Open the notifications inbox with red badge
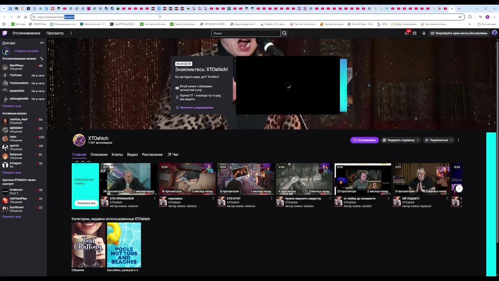Image resolution: width=499 pixels, height=281 pixels. click(x=407, y=33)
